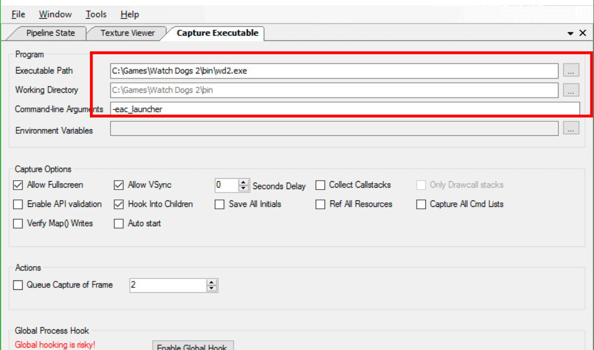Open the File menu
The width and height of the screenshot is (594, 350).
point(18,14)
